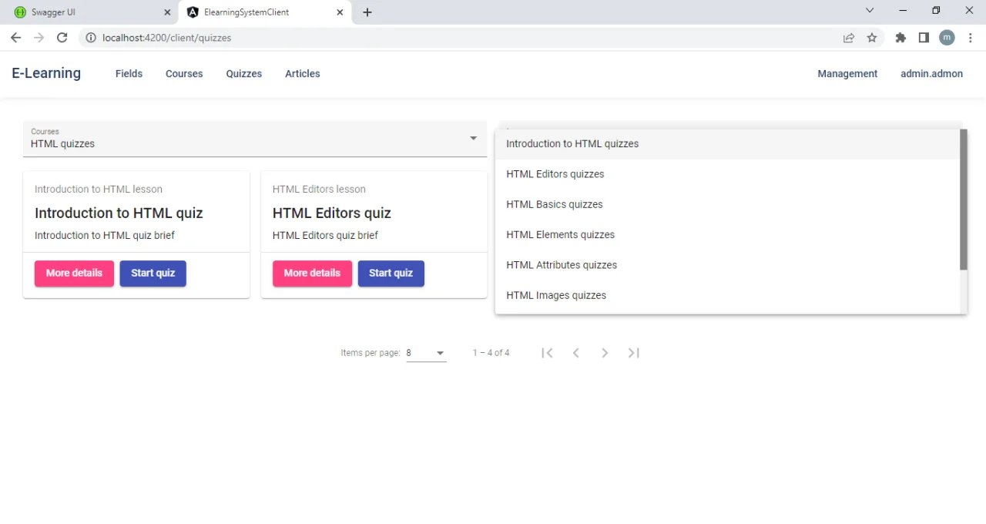The height and width of the screenshot is (524, 986).
Task: Click the browser forward arrow
Action: tap(39, 38)
